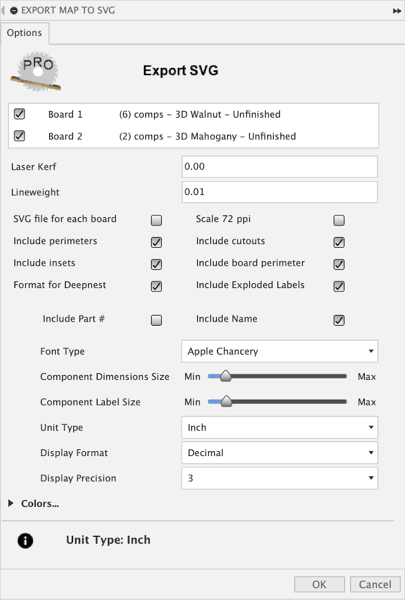Toggle Include cutouts checkbox
Screen dimensions: 405x600
[x=339, y=242]
